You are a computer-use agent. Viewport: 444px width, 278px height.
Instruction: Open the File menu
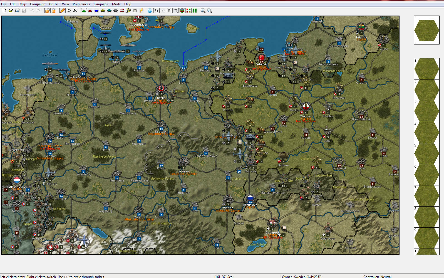4,4
